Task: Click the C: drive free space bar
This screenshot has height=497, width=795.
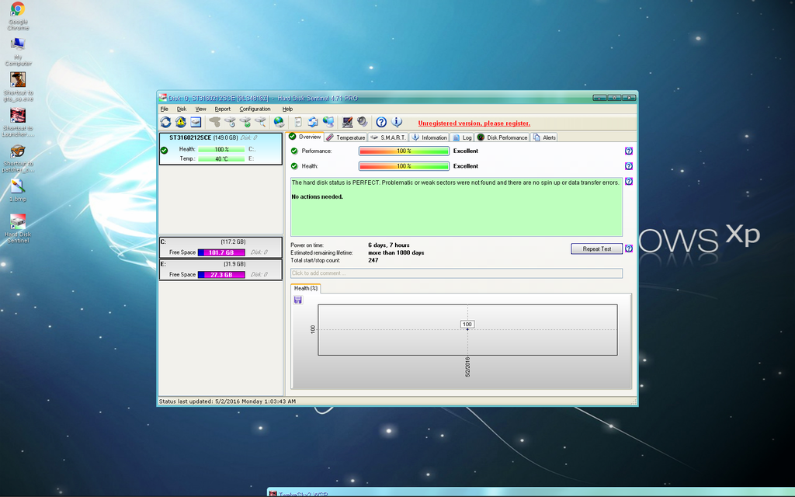Action: tap(221, 252)
